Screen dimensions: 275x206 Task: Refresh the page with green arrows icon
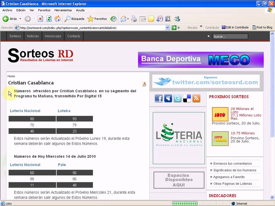(x=49, y=19)
